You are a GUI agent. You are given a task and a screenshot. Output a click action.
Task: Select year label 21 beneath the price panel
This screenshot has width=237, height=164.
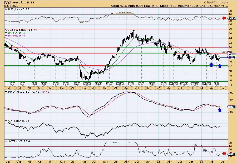[x=116, y=88]
